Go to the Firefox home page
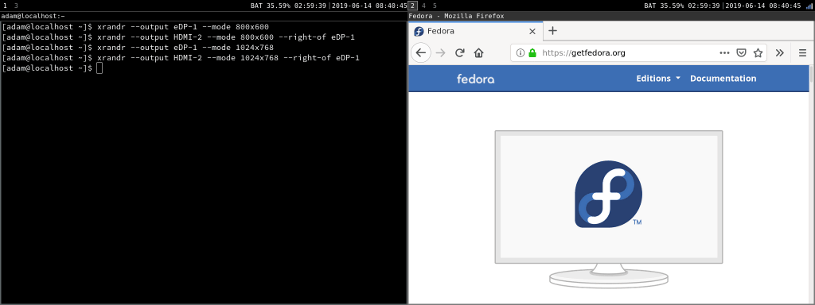 [x=478, y=53]
